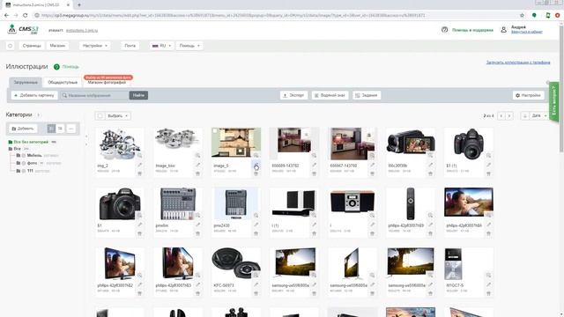Viewport: 564px width, 317px height.
Task: Click the trash icon for image_loox
Action: [197, 173]
